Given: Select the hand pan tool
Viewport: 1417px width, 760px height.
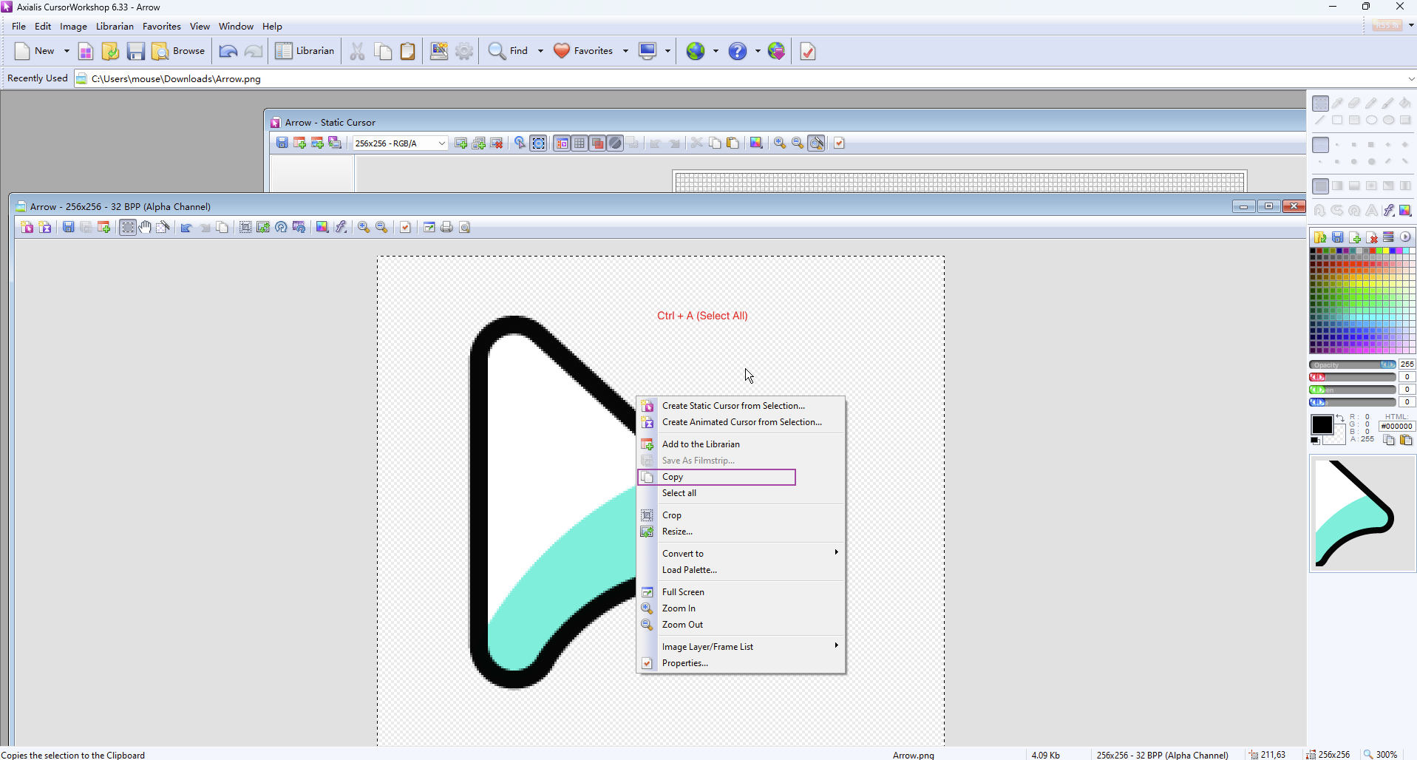Looking at the screenshot, I should pyautogui.click(x=146, y=227).
